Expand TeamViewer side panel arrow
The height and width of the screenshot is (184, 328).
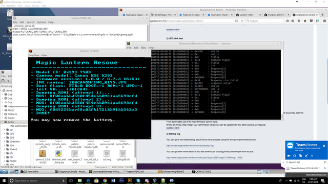(283, 162)
